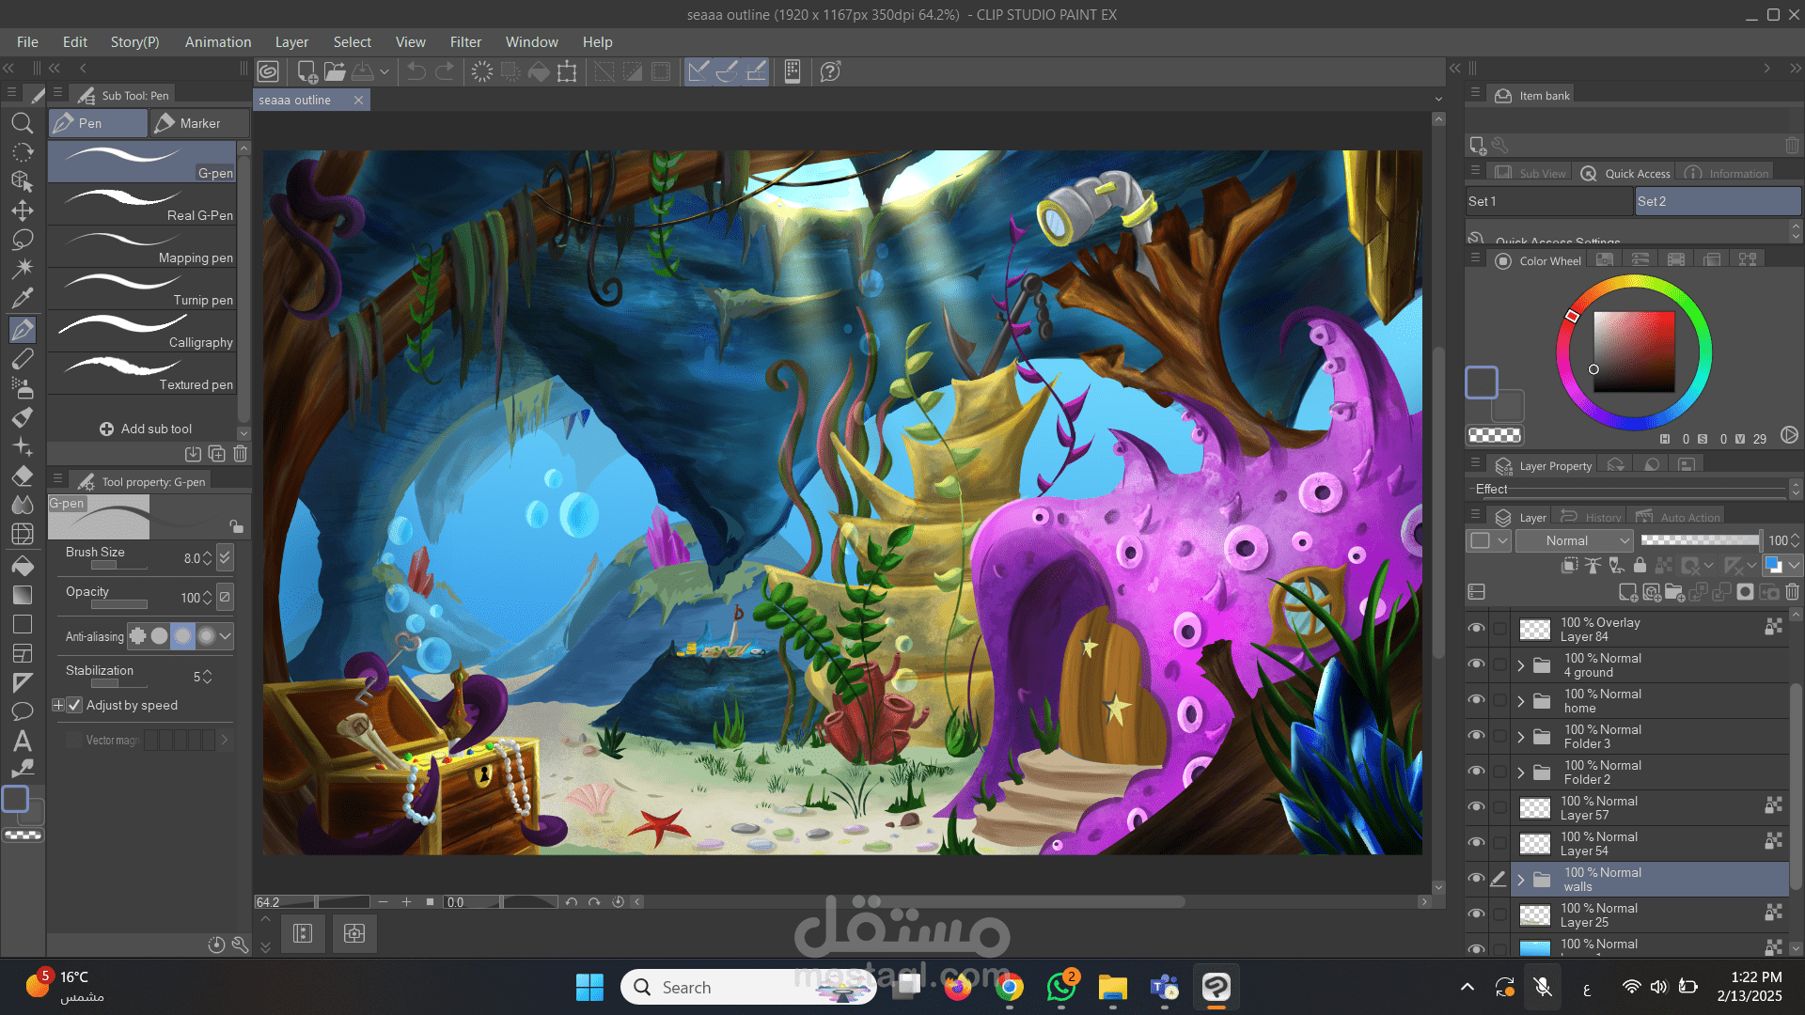Select the Eraser tool
The image size is (1805, 1015).
pos(23,476)
